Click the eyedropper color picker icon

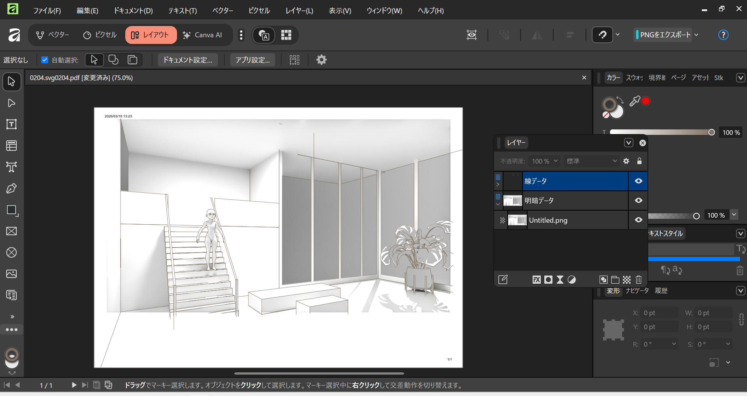tap(635, 101)
